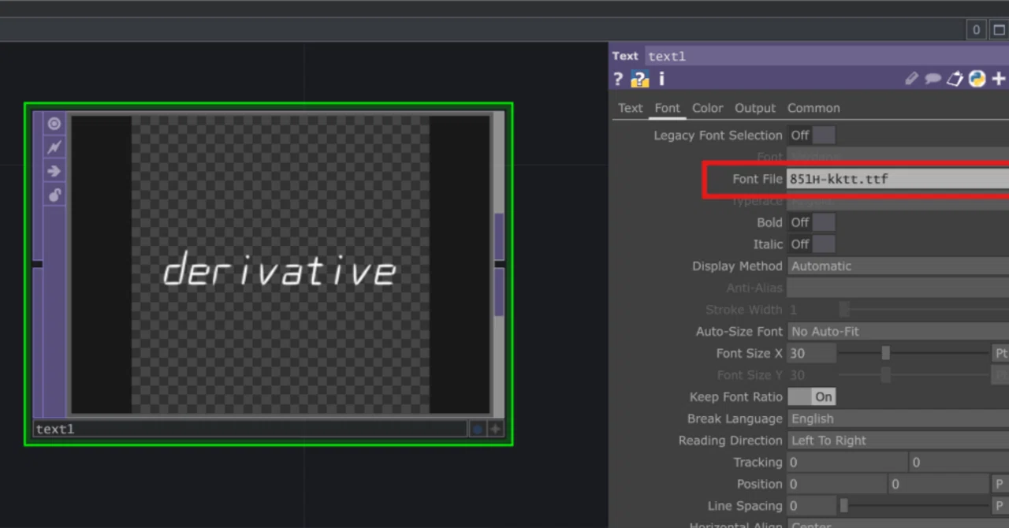
Task: Click the Reading Direction label
Action: (730, 441)
